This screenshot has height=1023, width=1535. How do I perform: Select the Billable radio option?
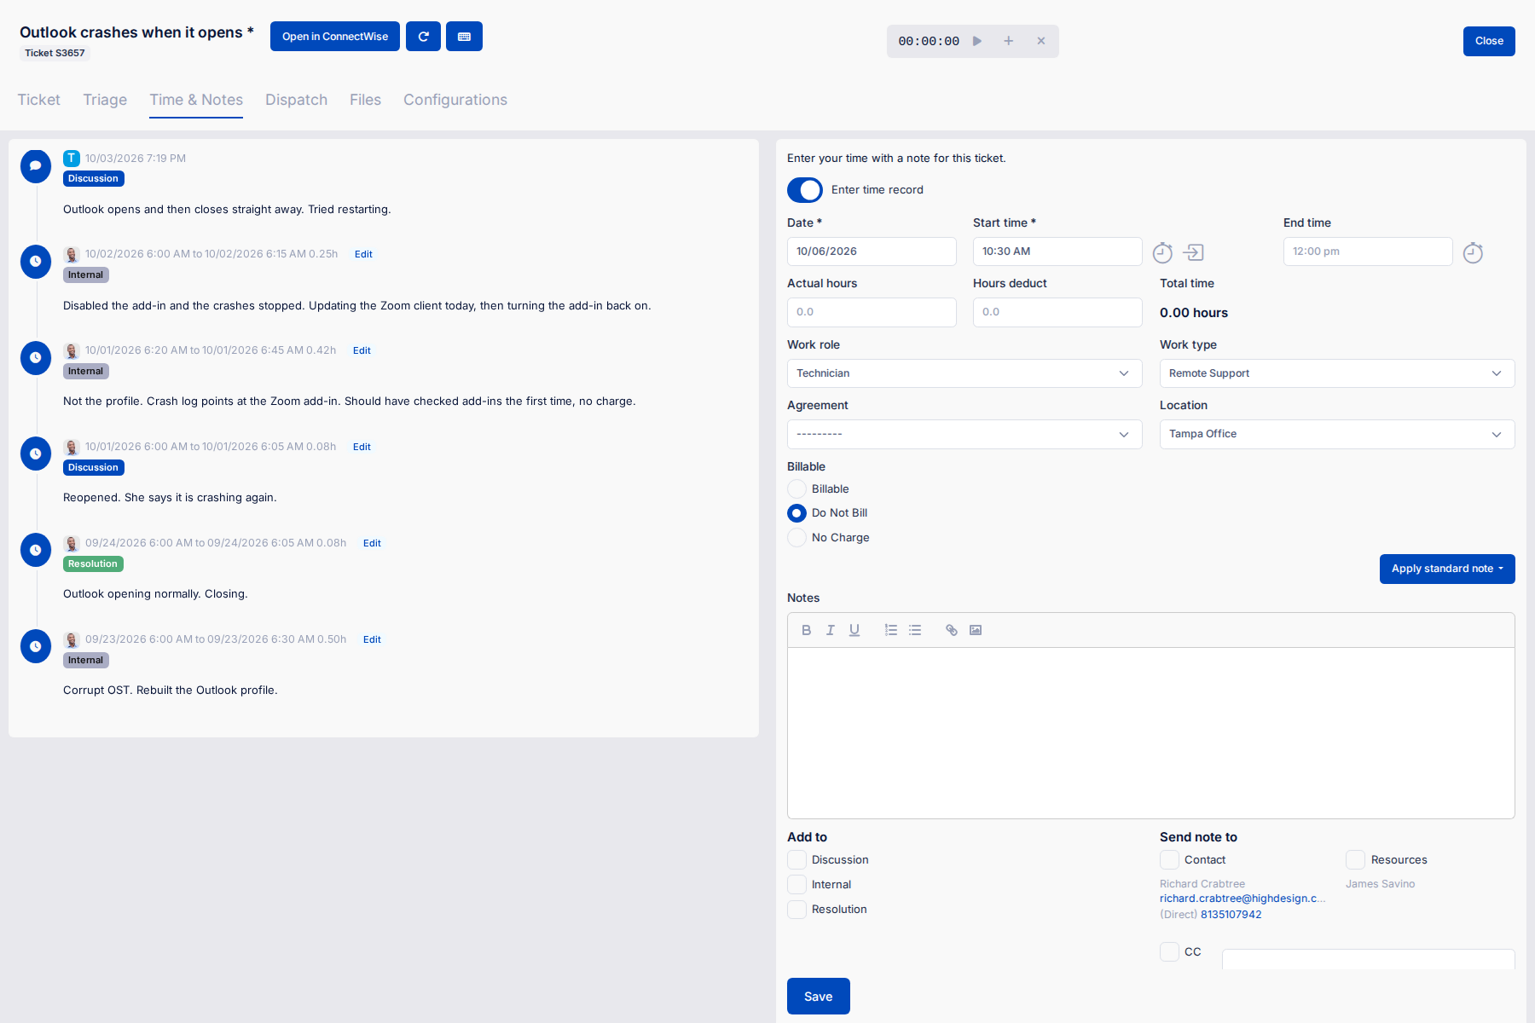tap(796, 488)
